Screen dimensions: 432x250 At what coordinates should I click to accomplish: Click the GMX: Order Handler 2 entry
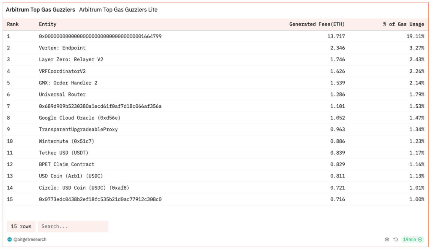point(68,83)
